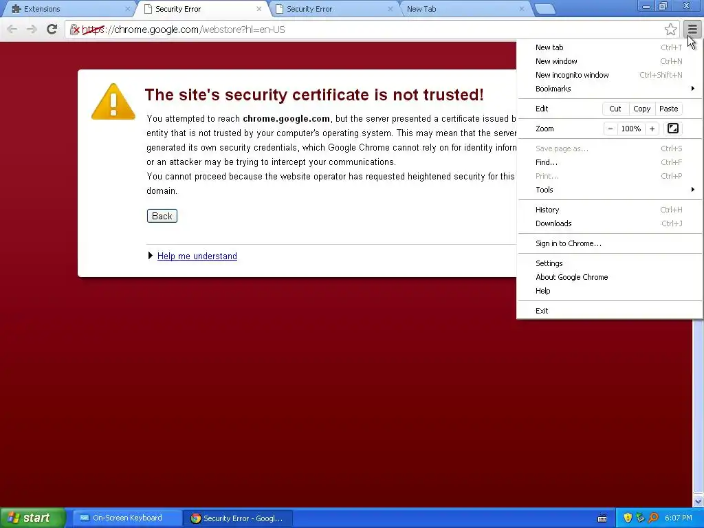This screenshot has height=528, width=704.
Task: Click the scroll down arrow of page scrollbar
Action: (x=698, y=501)
